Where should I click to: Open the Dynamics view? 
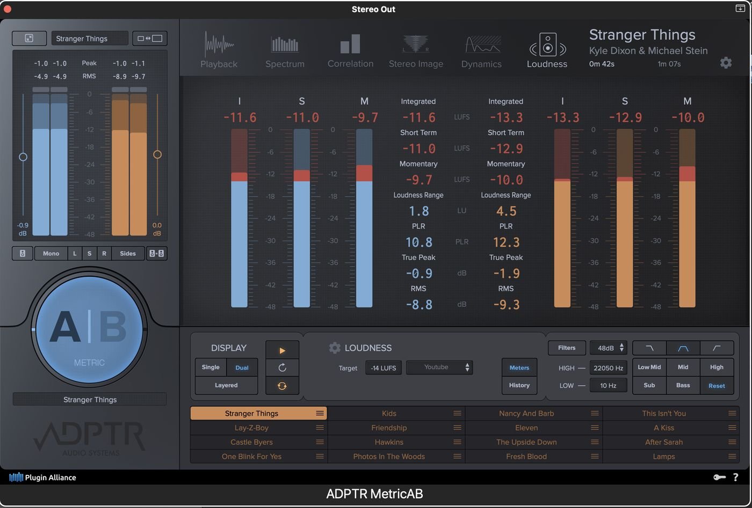pos(481,50)
